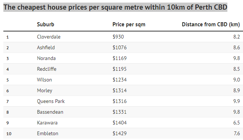Click the 9.9 distance for Queens Park
This screenshot has height=140, width=243.
[x=237, y=101]
